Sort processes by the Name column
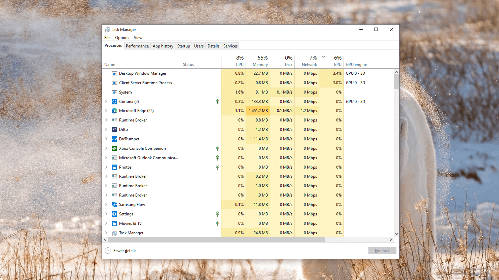Screen dimensions: 499x280 point(141,61)
